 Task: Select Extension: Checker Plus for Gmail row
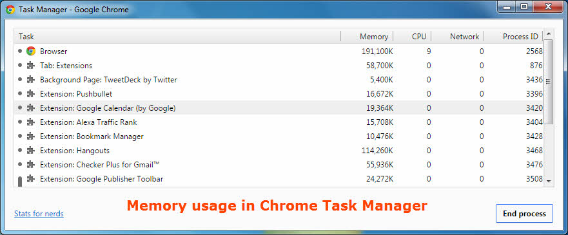click(279, 165)
